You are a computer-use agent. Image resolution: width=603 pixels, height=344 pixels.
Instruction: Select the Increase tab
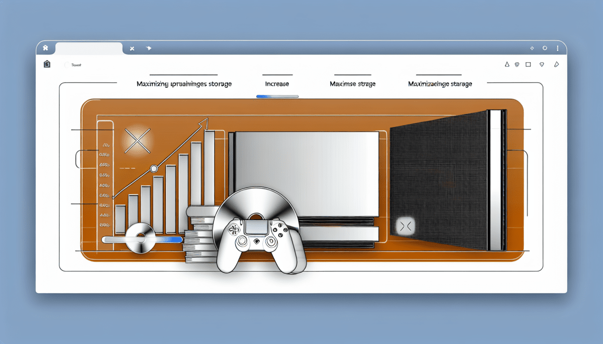coord(277,84)
